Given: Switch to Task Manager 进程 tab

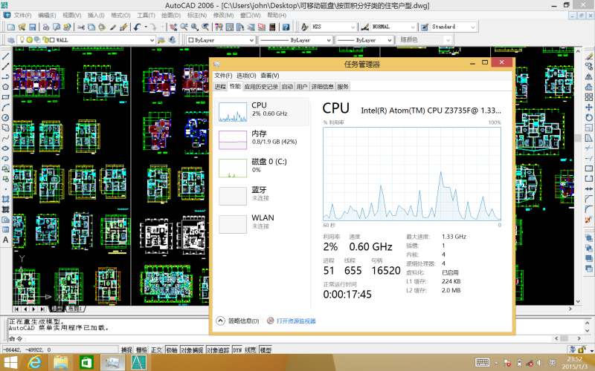Looking at the screenshot, I should click(220, 87).
